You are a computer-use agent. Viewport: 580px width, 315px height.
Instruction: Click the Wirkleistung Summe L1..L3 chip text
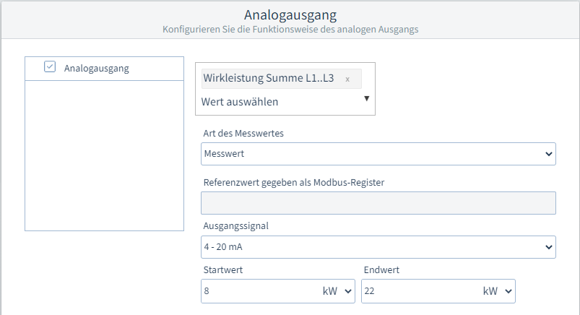point(269,78)
